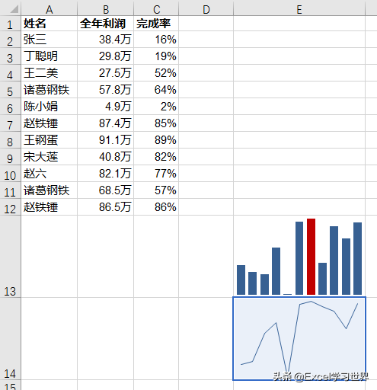Select row 5 header
Screen dimensions: 377x390
tap(10, 90)
